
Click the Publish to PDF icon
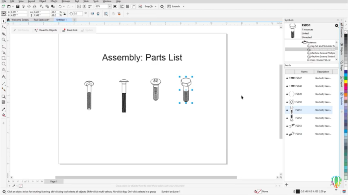[x=90, y=7]
